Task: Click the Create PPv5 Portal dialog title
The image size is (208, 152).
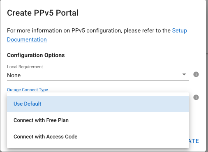Action: [x=43, y=13]
